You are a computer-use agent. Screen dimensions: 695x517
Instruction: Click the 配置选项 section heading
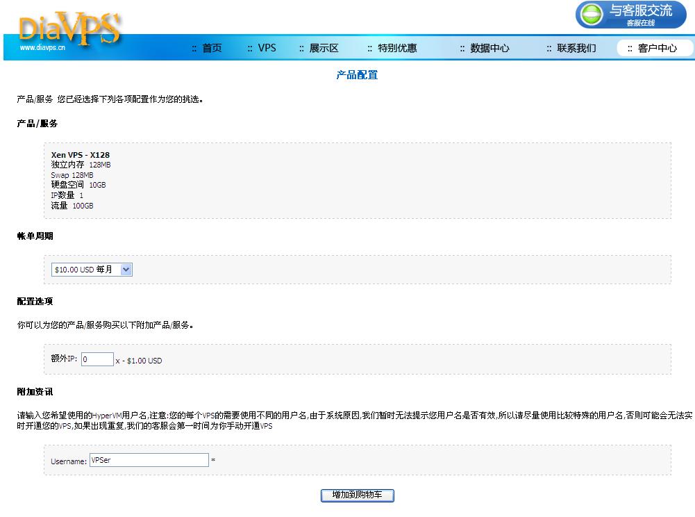point(35,302)
